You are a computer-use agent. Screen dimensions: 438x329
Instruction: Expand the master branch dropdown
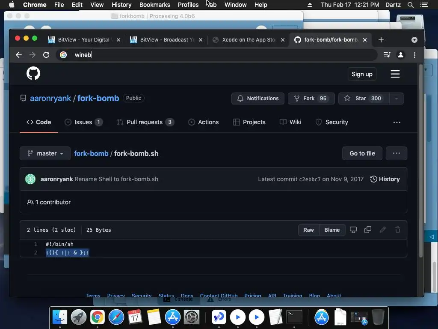click(x=45, y=153)
